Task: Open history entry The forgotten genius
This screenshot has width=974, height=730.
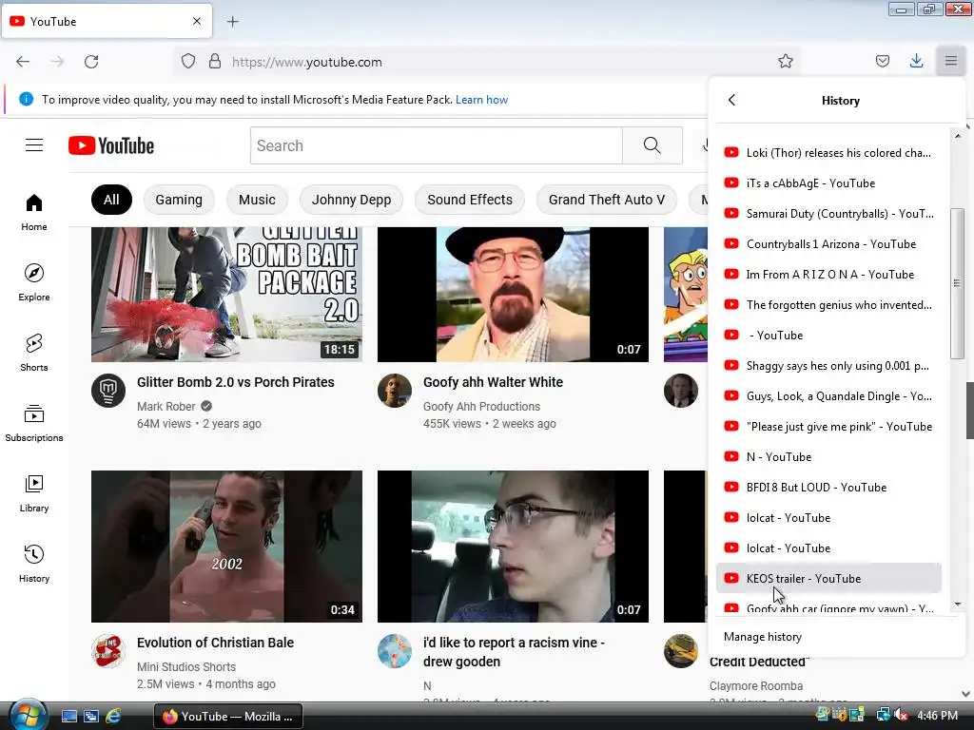Action: pos(828,305)
